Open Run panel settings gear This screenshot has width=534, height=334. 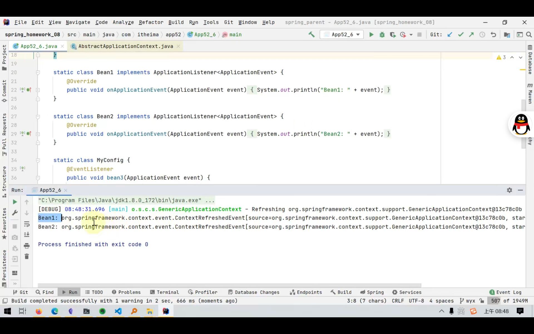pos(510,190)
